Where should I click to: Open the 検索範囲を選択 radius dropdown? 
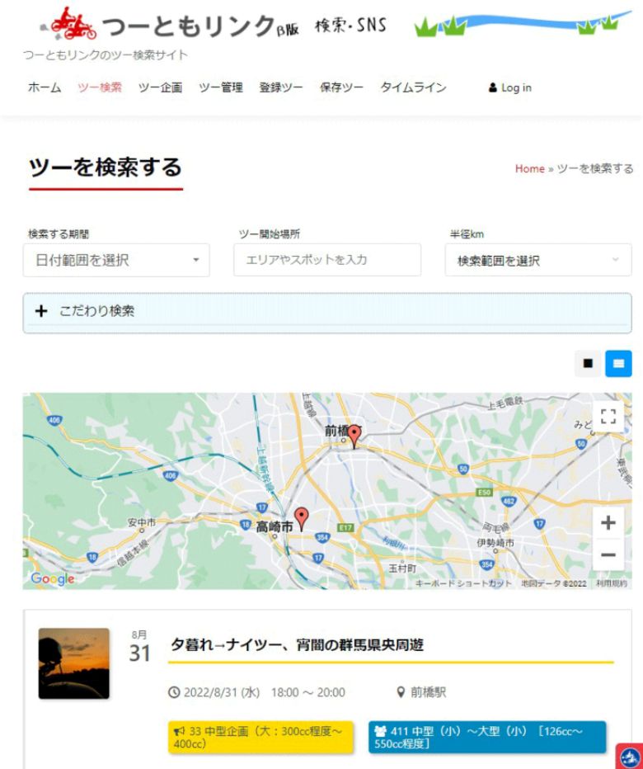pyautogui.click(x=538, y=260)
